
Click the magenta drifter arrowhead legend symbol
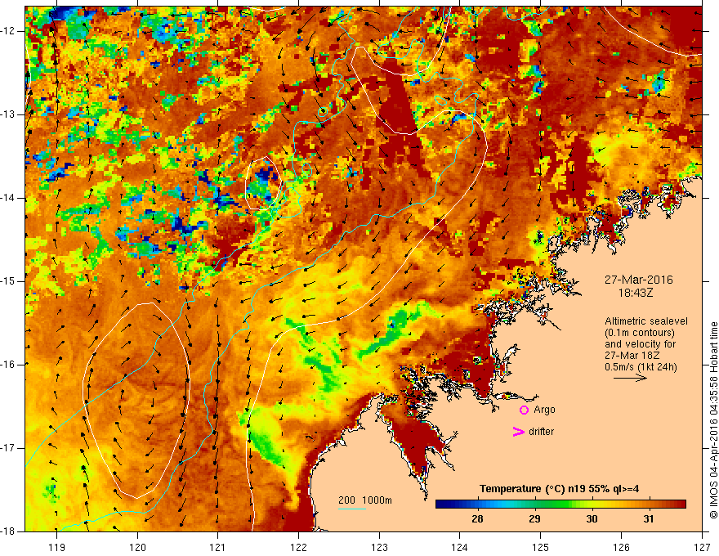518,432
